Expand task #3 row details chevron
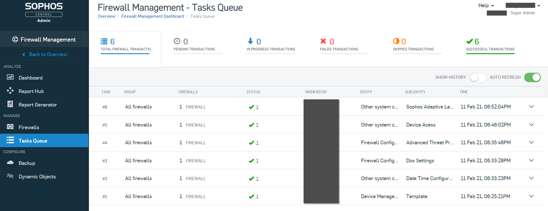Viewport: 548px width, 211px height. 531,160
